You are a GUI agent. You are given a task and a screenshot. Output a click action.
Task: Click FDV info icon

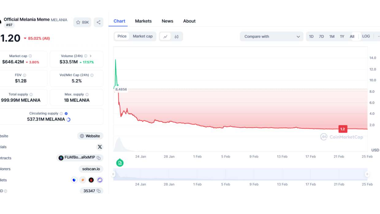click(x=25, y=75)
